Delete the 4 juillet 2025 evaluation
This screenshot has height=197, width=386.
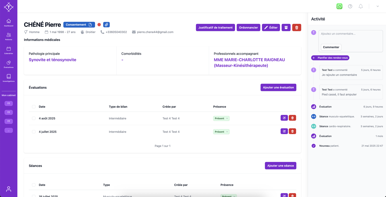pos(293,131)
